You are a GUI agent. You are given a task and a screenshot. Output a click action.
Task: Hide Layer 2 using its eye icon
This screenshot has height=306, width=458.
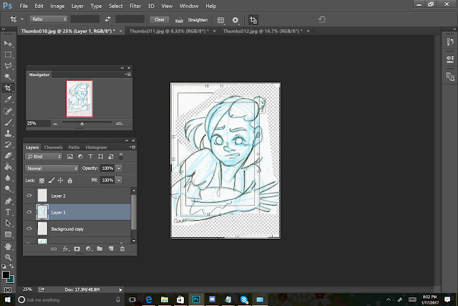29,195
